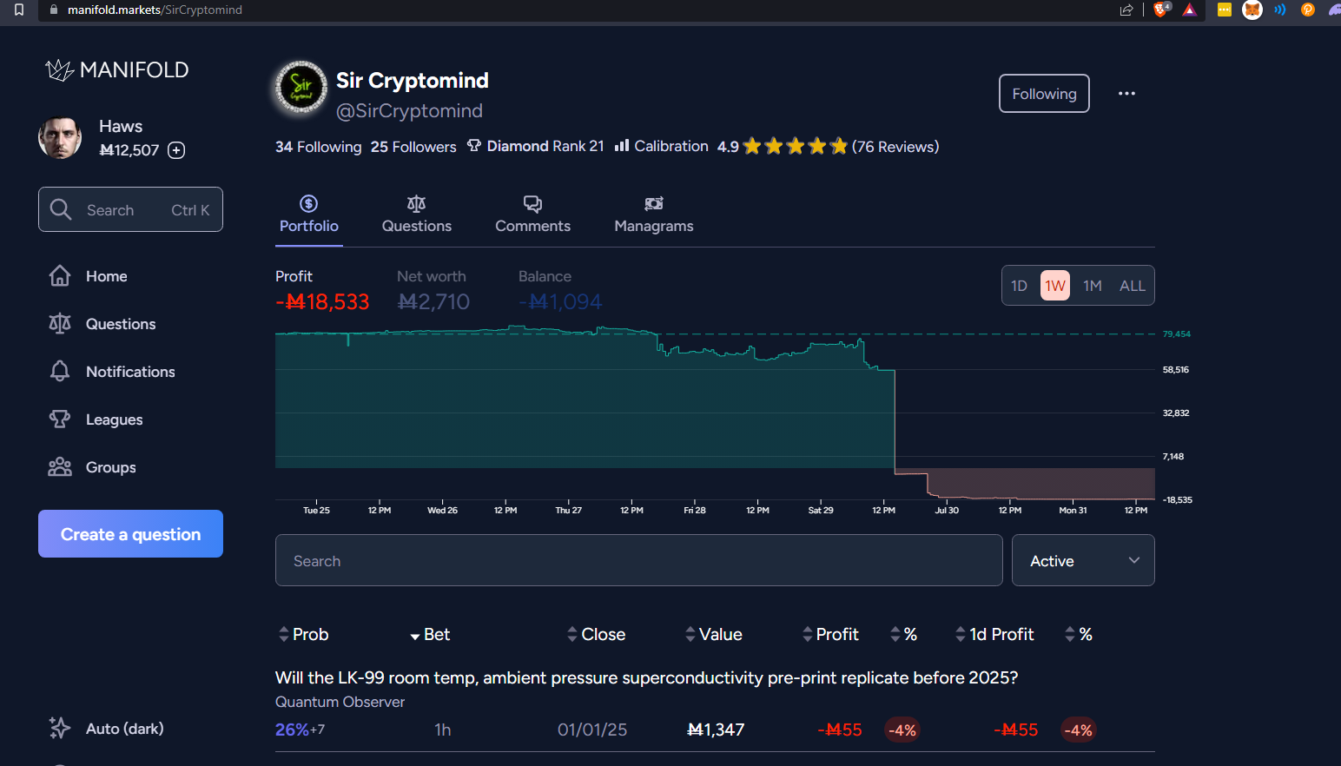
Task: Switch to the Comments tab
Action: (532, 215)
